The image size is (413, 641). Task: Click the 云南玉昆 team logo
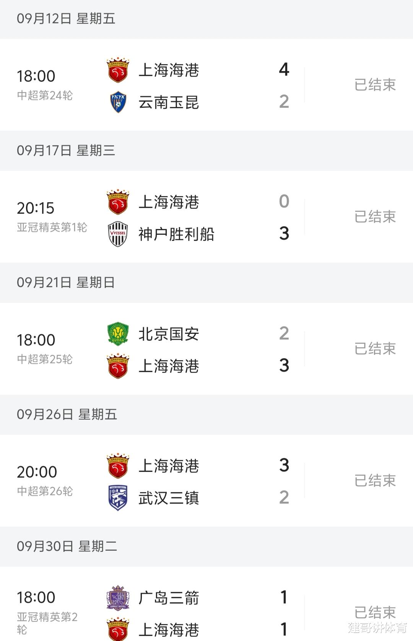118,102
